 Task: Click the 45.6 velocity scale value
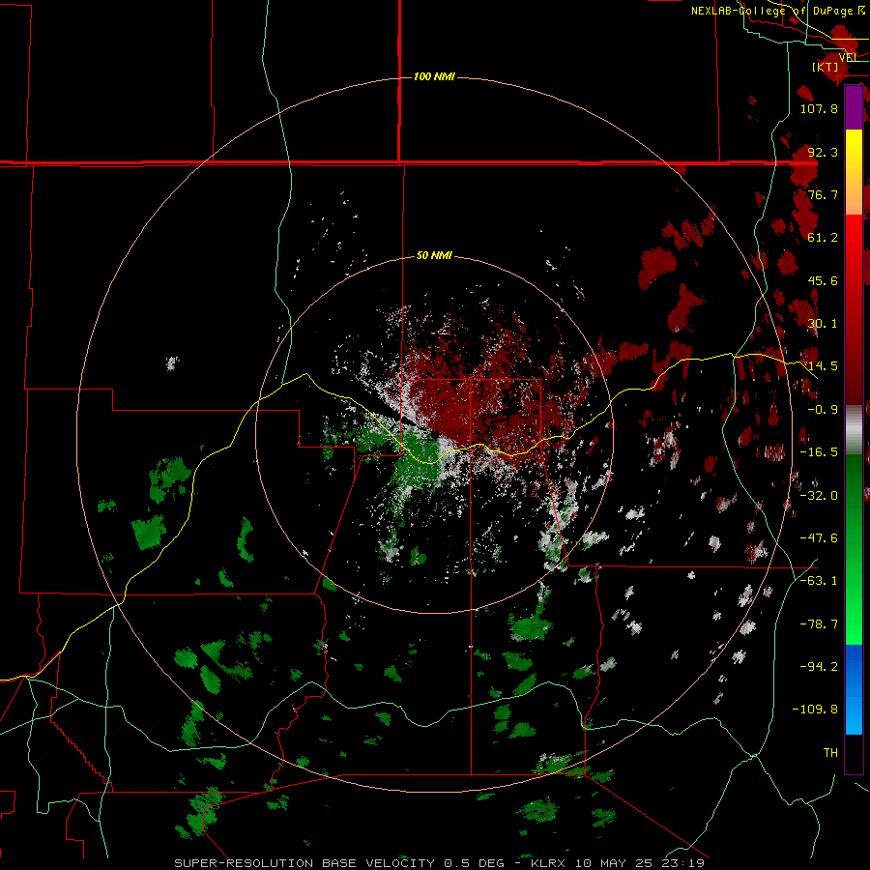[x=823, y=280]
